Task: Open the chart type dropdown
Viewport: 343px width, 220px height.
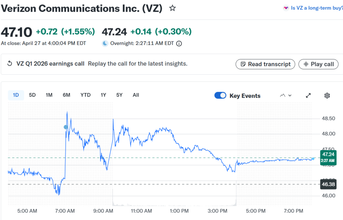Action: coord(286,96)
